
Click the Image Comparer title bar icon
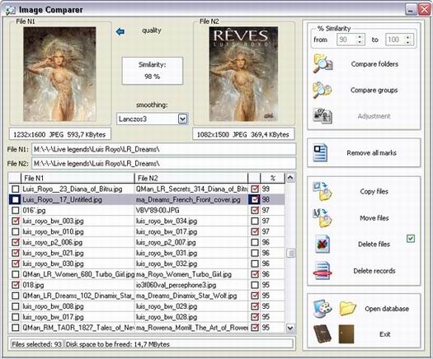11,10
